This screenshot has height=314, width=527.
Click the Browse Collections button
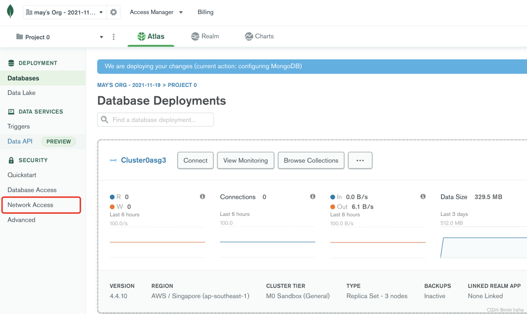[x=311, y=161]
